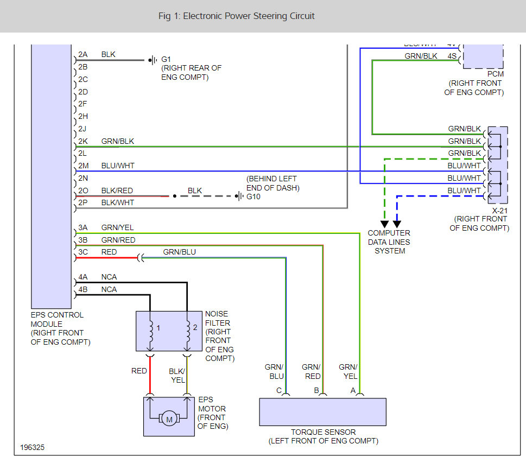This screenshot has width=526, height=463.
Task: Click torque sensor terminal B
Action: 316,390
